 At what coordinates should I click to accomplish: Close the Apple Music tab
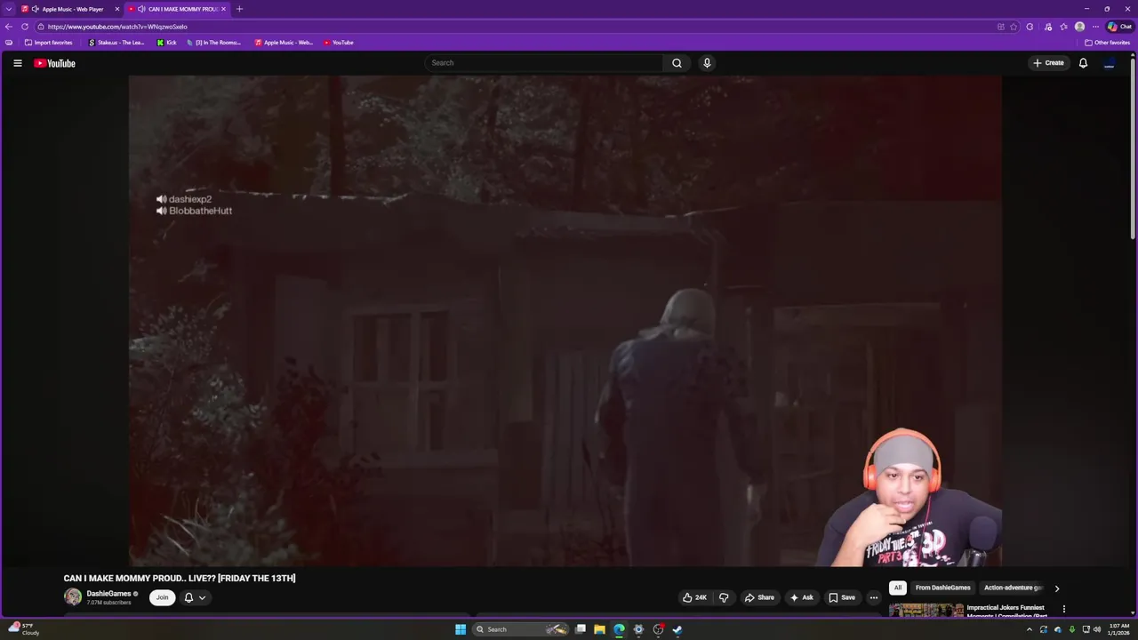click(x=116, y=9)
